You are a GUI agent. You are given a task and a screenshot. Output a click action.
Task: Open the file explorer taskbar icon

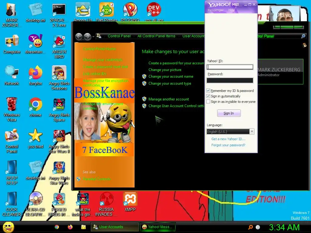click(x=83, y=227)
